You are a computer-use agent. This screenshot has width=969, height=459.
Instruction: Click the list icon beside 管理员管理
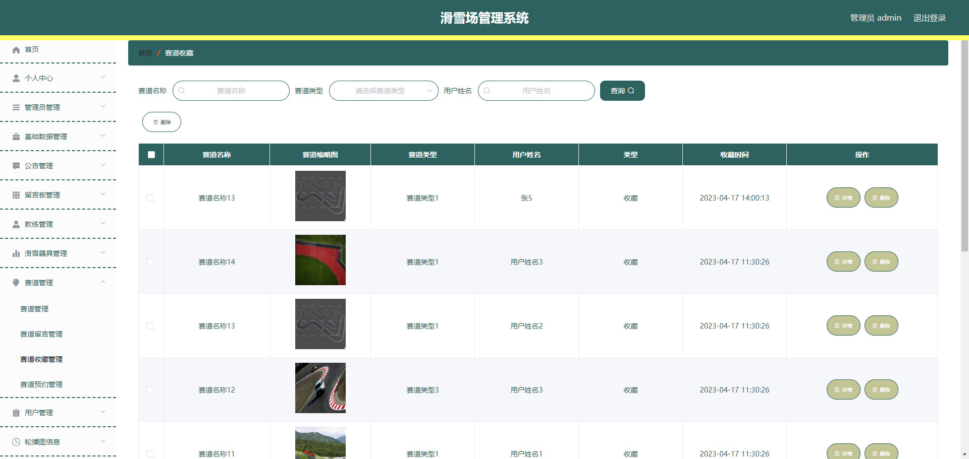tap(16, 108)
